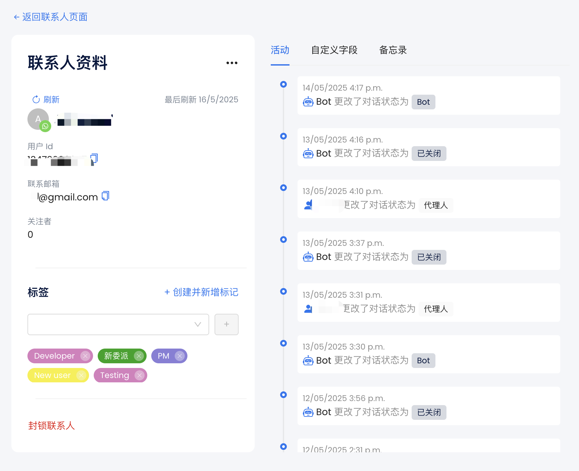The height and width of the screenshot is (471, 579).
Task: Go back via 返回联系人页面 link
Action: [51, 17]
